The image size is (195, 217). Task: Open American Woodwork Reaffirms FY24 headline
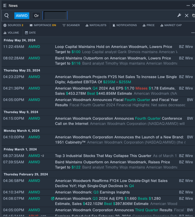click(111, 183)
